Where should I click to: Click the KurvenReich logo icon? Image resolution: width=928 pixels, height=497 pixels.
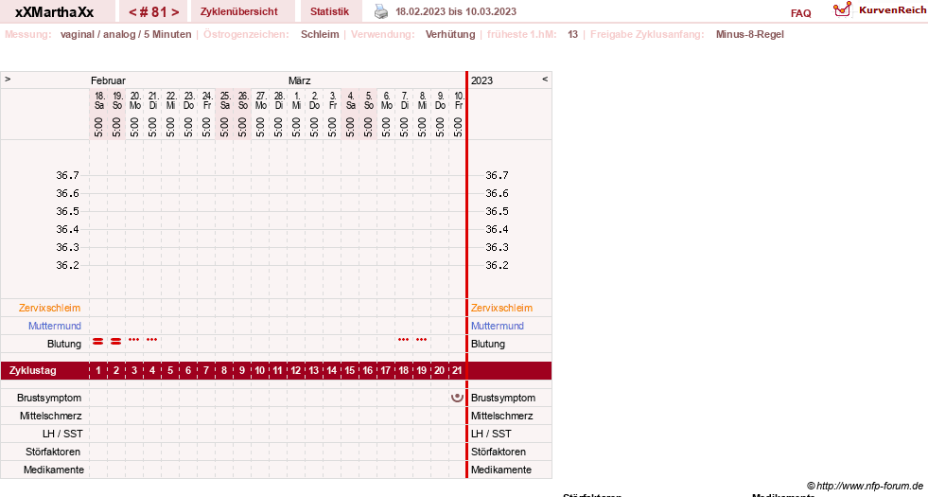click(x=842, y=9)
